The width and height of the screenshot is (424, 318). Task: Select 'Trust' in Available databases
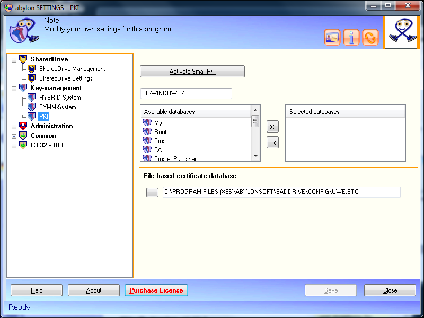coord(161,140)
